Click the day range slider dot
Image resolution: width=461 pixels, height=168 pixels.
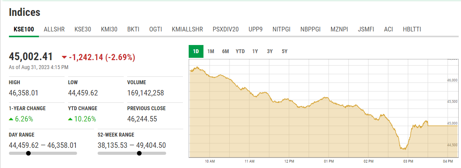pos(28,153)
